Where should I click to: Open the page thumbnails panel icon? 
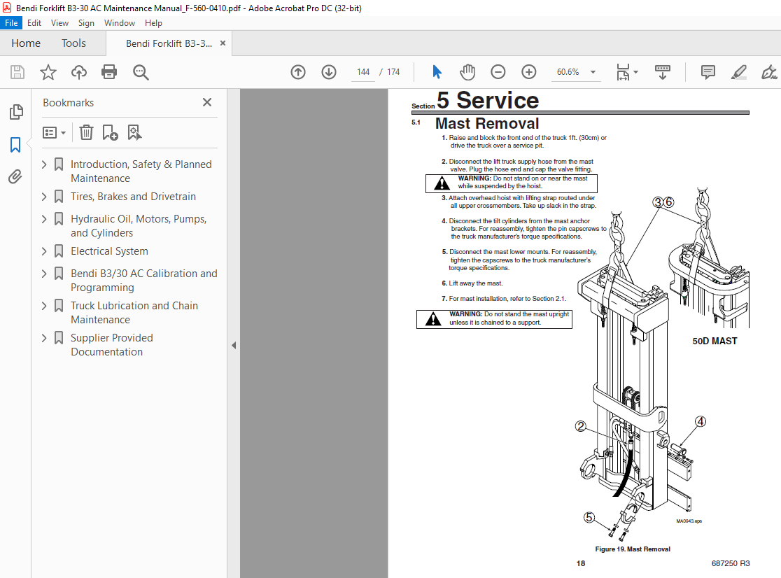tap(16, 112)
